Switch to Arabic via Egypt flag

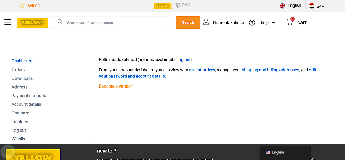coord(312,5)
